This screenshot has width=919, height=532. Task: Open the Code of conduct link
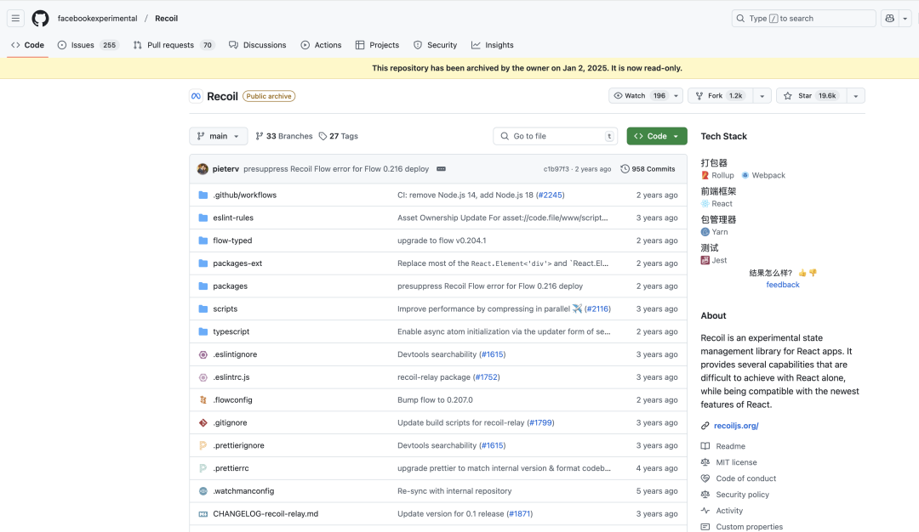coord(745,478)
